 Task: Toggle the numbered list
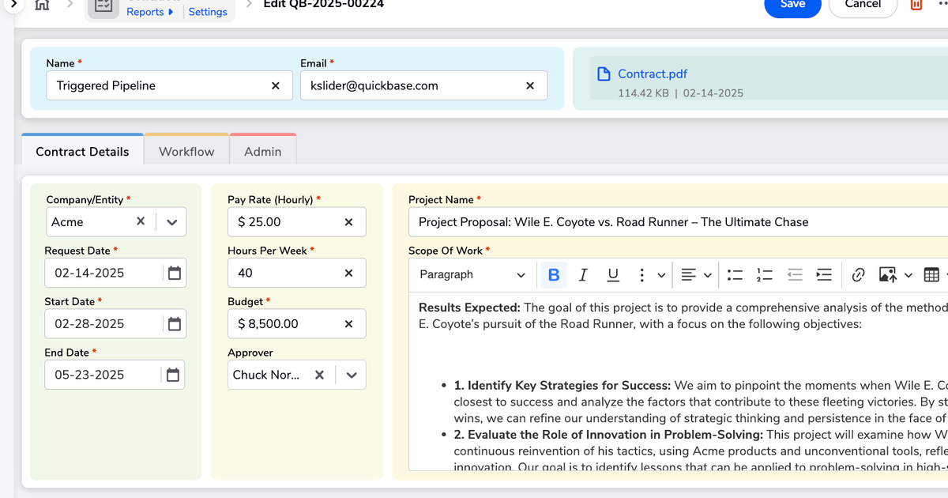pos(765,274)
